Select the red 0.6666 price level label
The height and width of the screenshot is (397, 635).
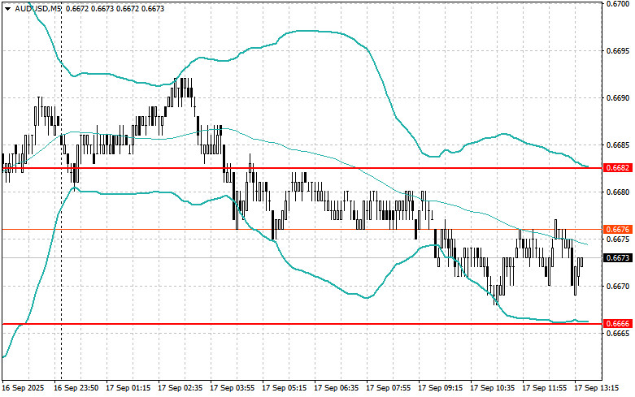coord(618,323)
